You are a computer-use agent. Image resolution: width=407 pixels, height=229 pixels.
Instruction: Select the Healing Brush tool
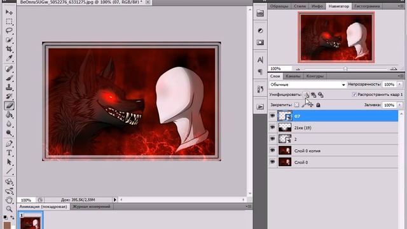point(9,69)
